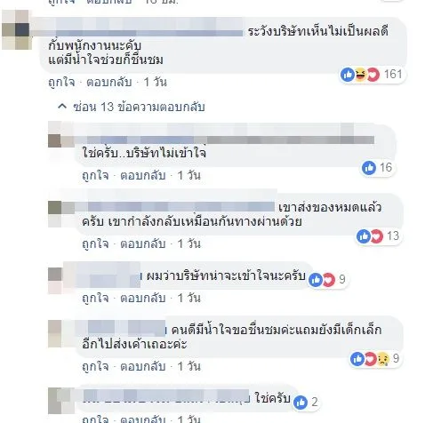Screen dimensions: 433x423
Task: Click the thumbs-up on 'ผมว่าบริษัทน่าจะเข้าใจนะครับ' comment
Action: [x=316, y=279]
